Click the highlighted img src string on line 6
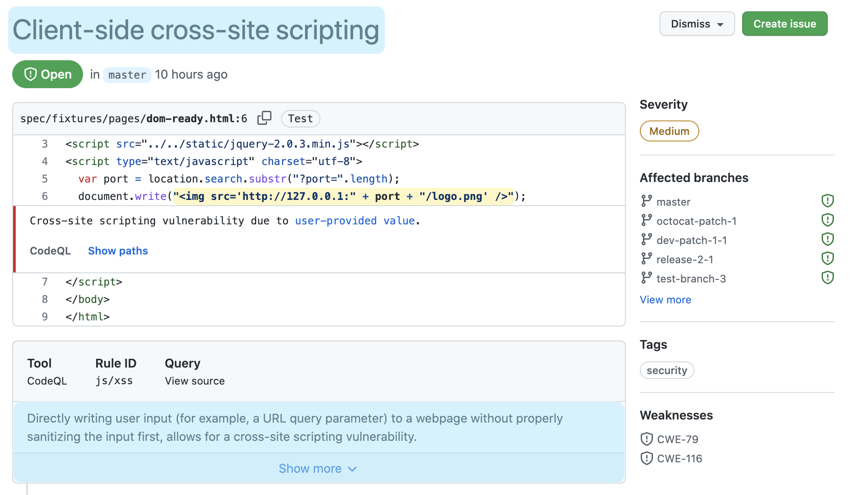854x495 pixels. [343, 196]
